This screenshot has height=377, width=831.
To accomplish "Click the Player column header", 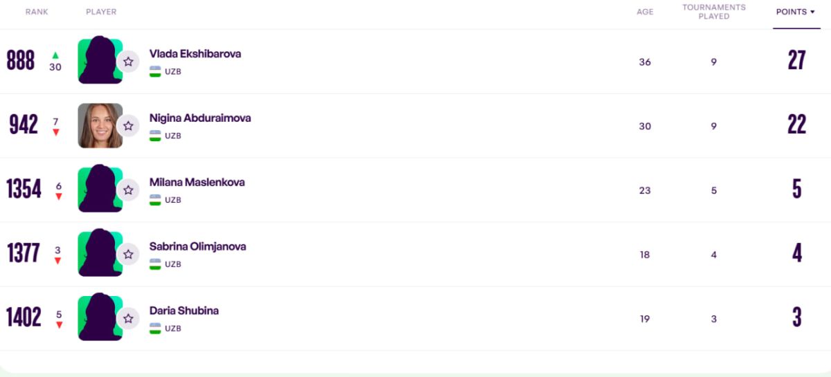I will (x=101, y=12).
